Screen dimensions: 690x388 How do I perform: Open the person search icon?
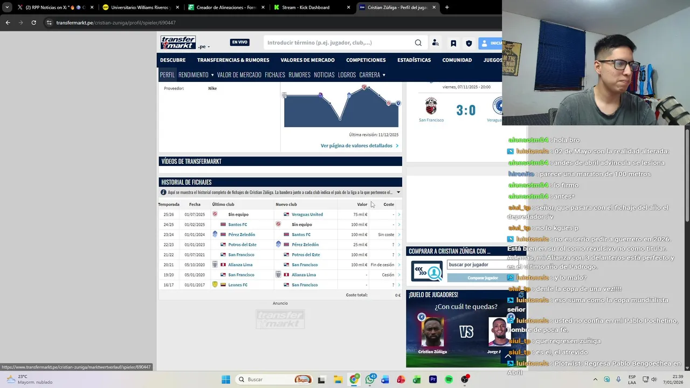point(436,43)
